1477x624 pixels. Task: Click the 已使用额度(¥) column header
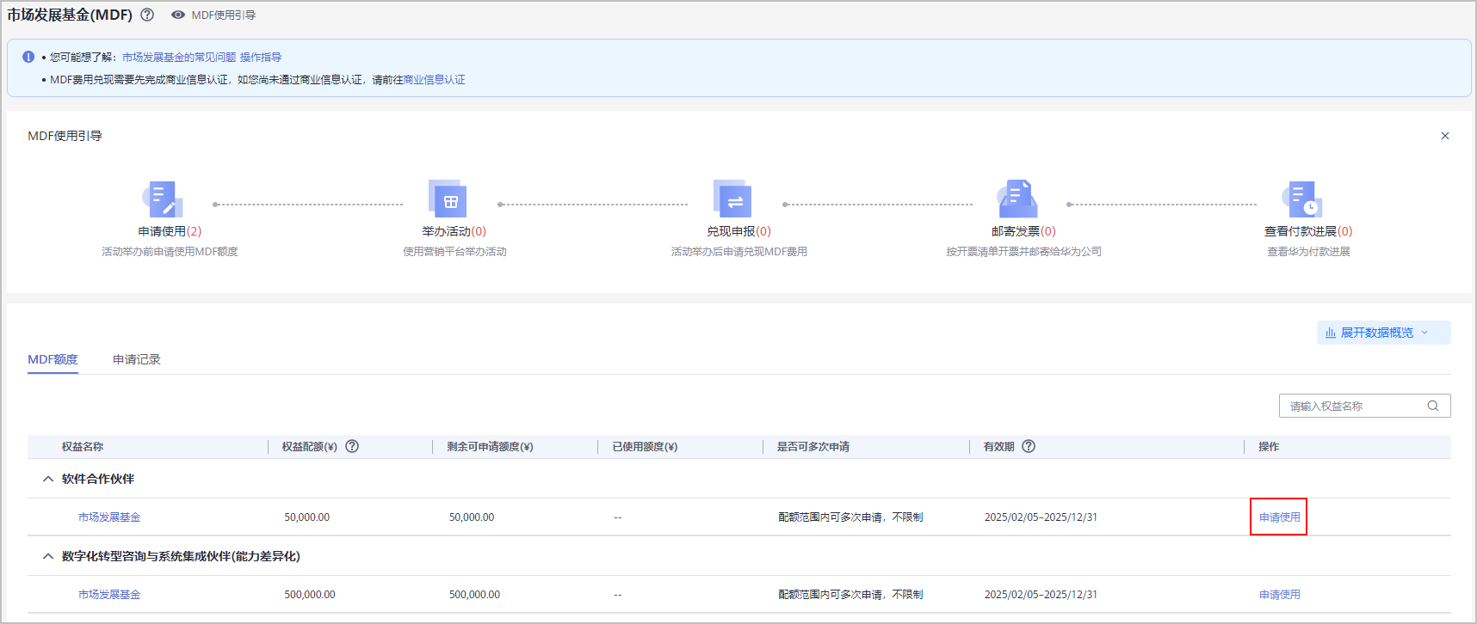[645, 447]
